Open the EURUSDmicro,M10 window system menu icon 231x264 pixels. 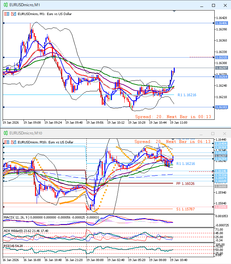5,133
